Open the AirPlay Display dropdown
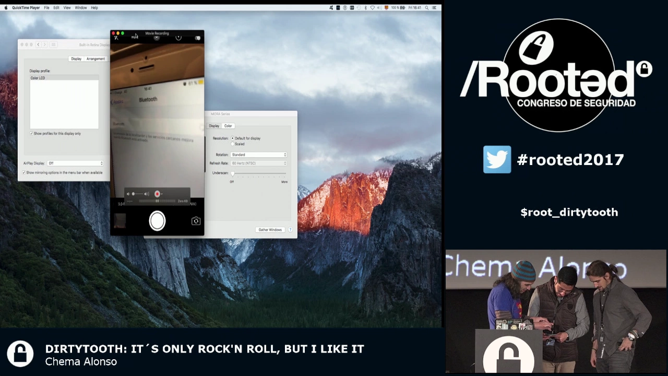668x376 pixels. coord(75,163)
